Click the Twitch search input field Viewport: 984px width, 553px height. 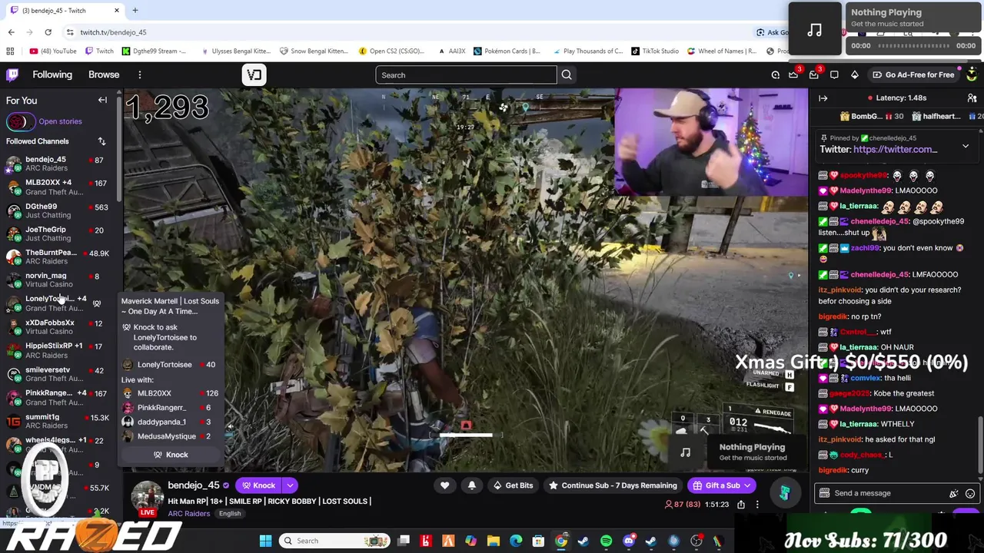pos(466,75)
